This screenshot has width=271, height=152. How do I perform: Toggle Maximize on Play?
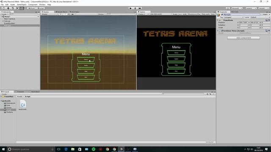click(x=194, y=14)
